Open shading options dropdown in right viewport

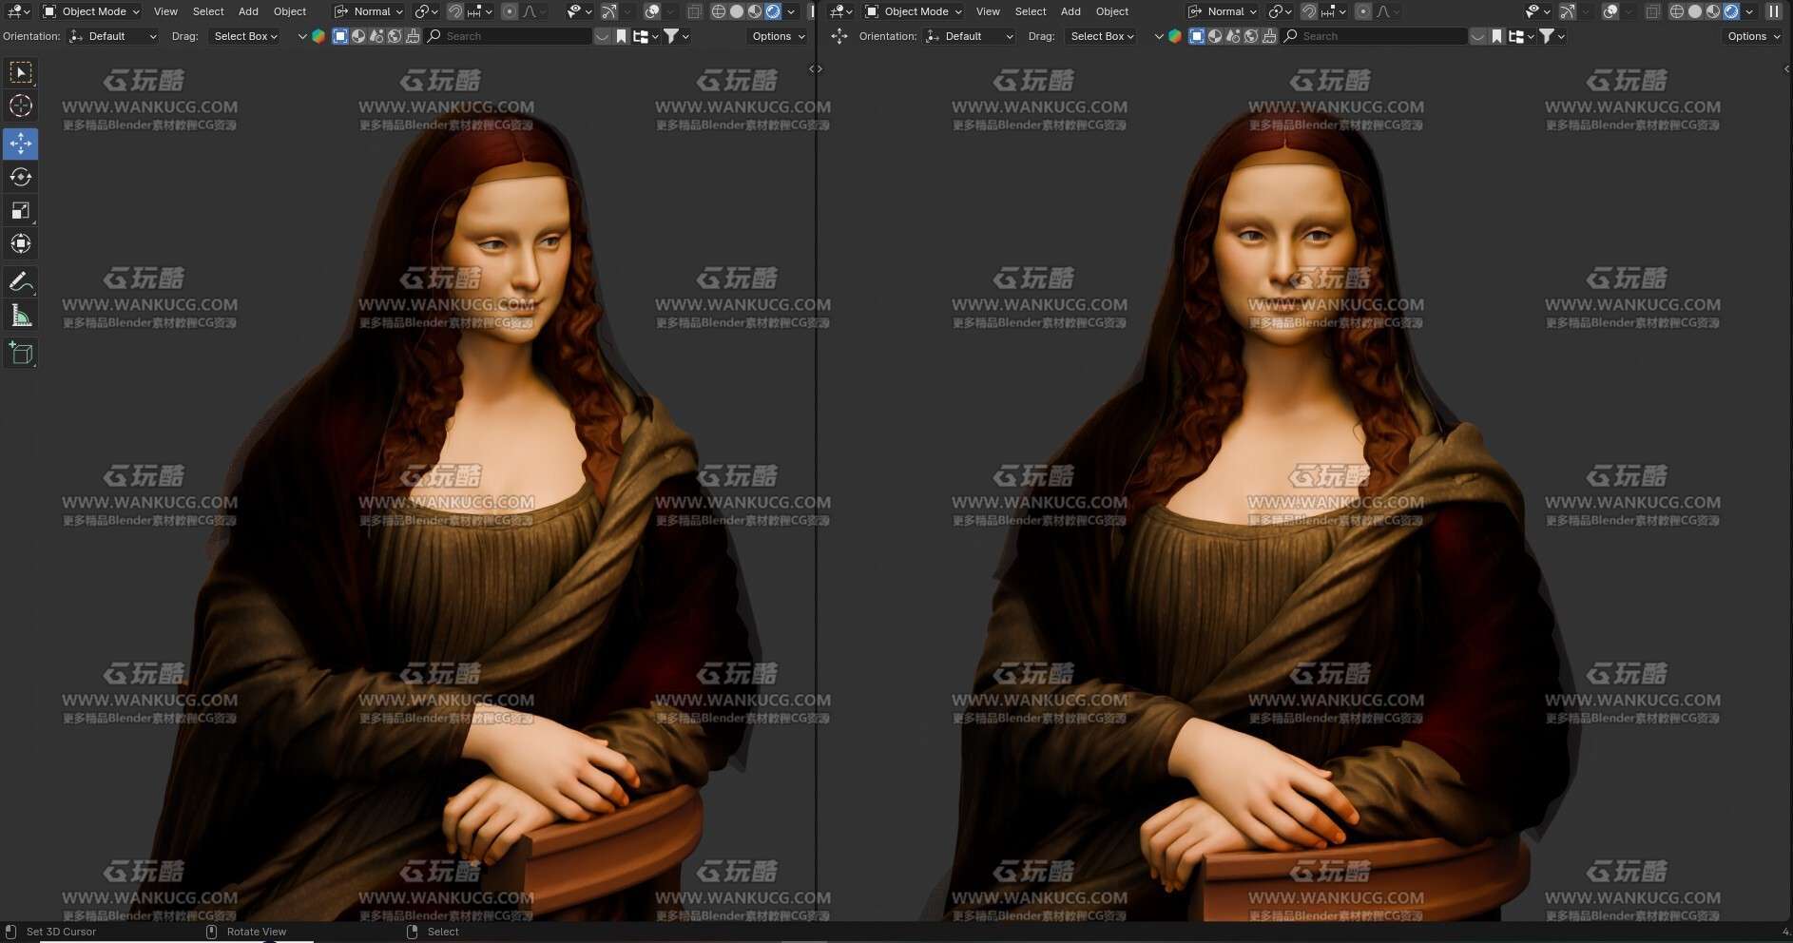pos(1749,11)
